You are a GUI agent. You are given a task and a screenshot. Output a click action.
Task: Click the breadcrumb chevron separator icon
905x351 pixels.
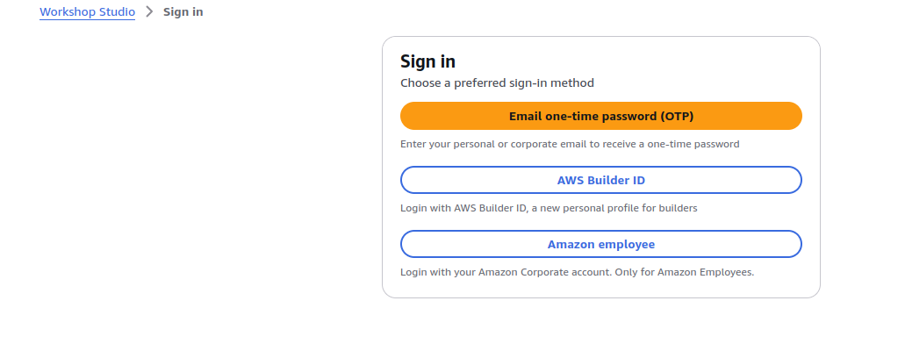149,12
